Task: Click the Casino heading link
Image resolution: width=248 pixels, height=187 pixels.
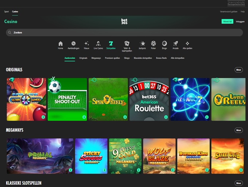Action: tap(11, 22)
